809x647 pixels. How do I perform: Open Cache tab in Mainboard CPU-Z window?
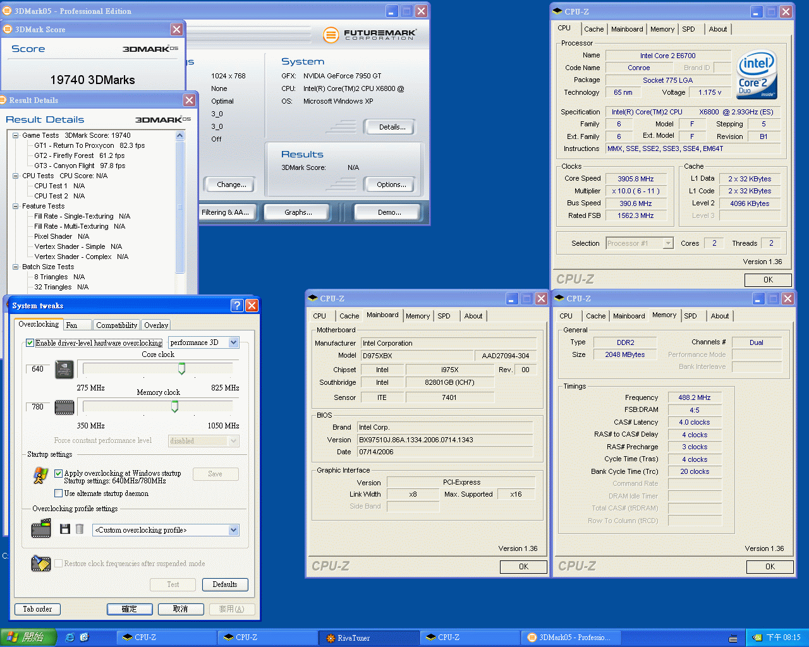349,316
